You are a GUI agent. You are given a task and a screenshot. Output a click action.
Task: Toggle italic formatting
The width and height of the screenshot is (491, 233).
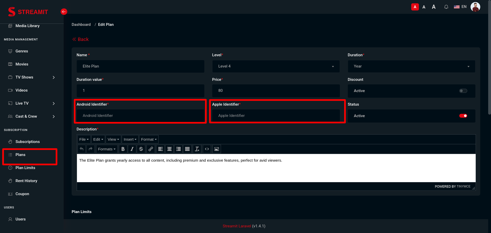pos(132,149)
